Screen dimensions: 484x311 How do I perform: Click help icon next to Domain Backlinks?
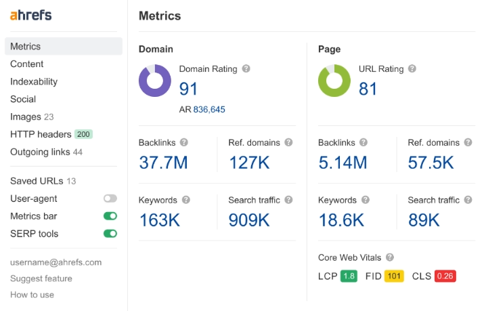[184, 143]
